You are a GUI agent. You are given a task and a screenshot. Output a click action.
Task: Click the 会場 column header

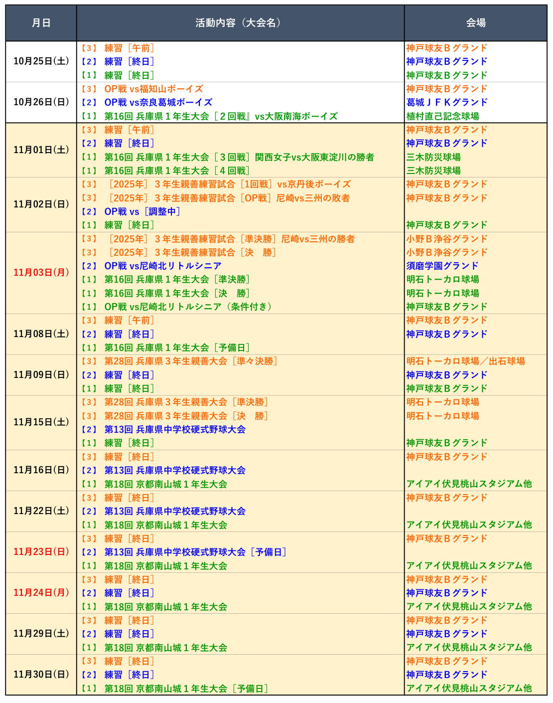tap(475, 23)
